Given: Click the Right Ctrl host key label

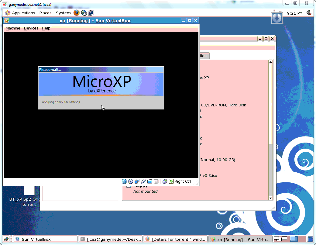Looking at the screenshot, I should tap(183, 181).
